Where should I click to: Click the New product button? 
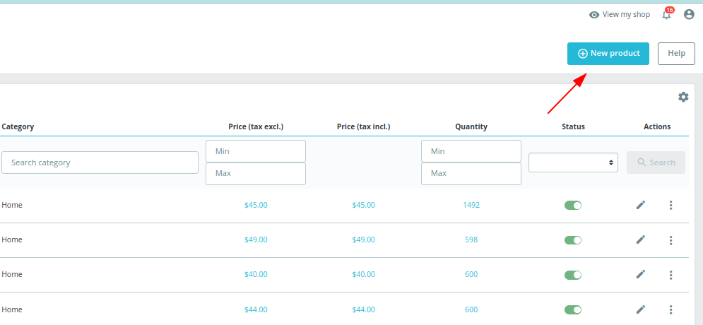(608, 54)
